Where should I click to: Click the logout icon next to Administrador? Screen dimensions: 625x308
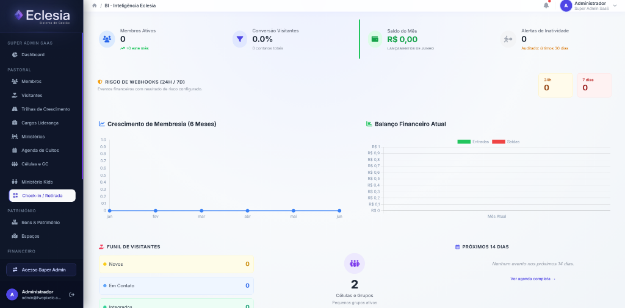coord(72,295)
